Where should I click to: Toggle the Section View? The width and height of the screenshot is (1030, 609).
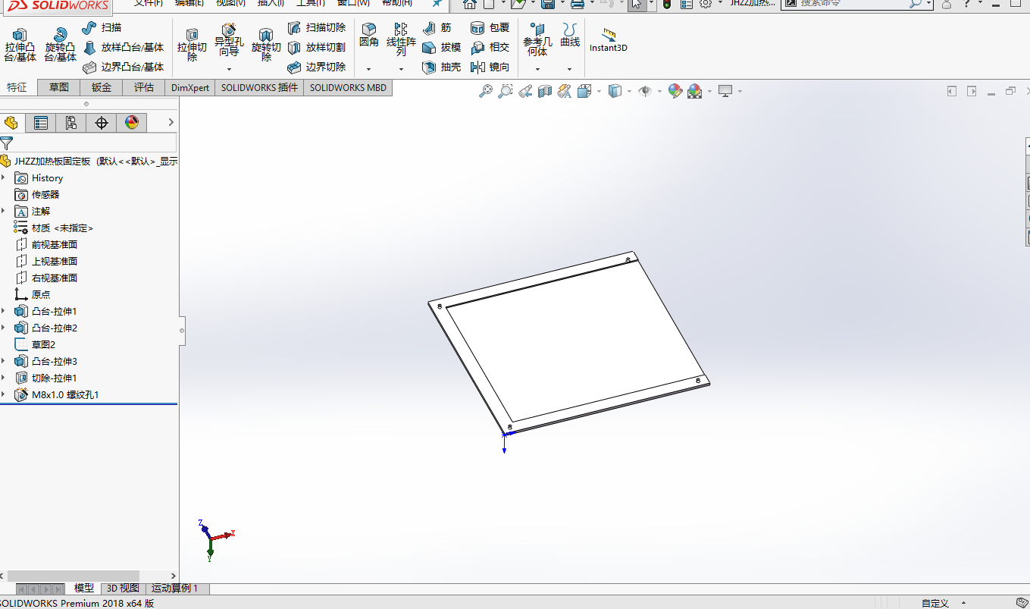[x=545, y=91]
